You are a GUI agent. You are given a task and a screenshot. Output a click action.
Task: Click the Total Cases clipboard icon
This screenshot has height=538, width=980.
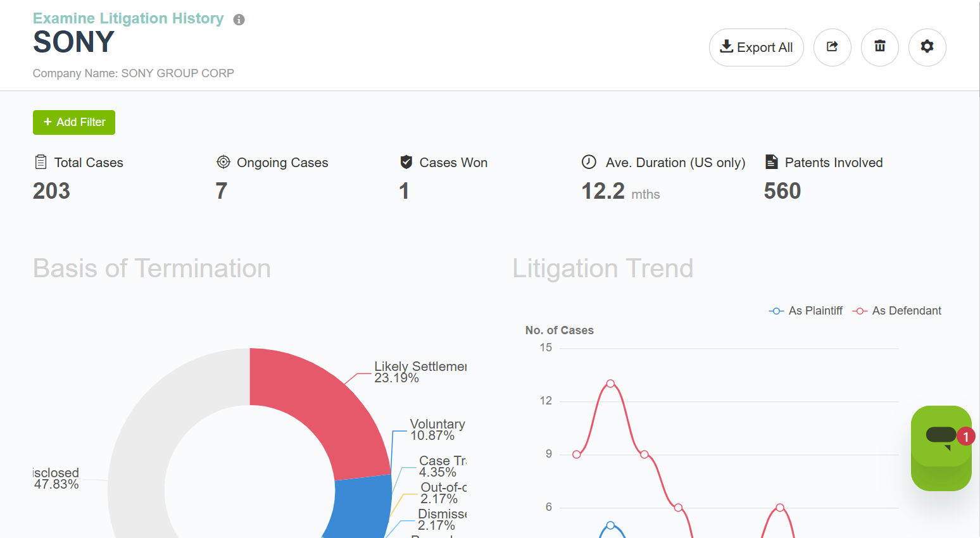[x=41, y=162]
